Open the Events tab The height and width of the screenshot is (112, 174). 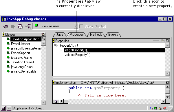click(x=113, y=35)
